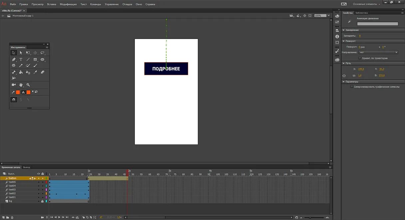Select the Eraser tool
The width and height of the screenshot is (405, 220).
click(x=43, y=72)
